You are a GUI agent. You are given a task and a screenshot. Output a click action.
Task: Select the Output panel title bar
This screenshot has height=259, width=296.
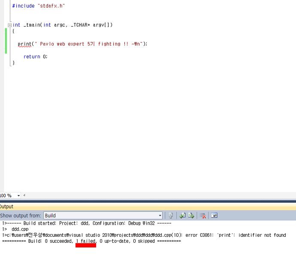148,207
